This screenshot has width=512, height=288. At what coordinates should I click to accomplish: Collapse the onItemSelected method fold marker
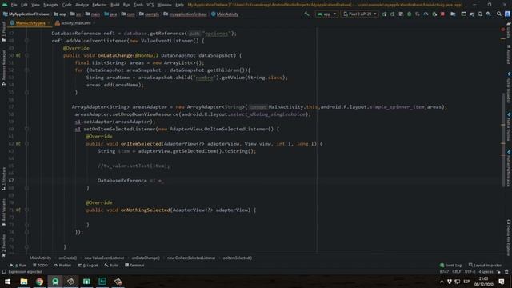point(26,144)
